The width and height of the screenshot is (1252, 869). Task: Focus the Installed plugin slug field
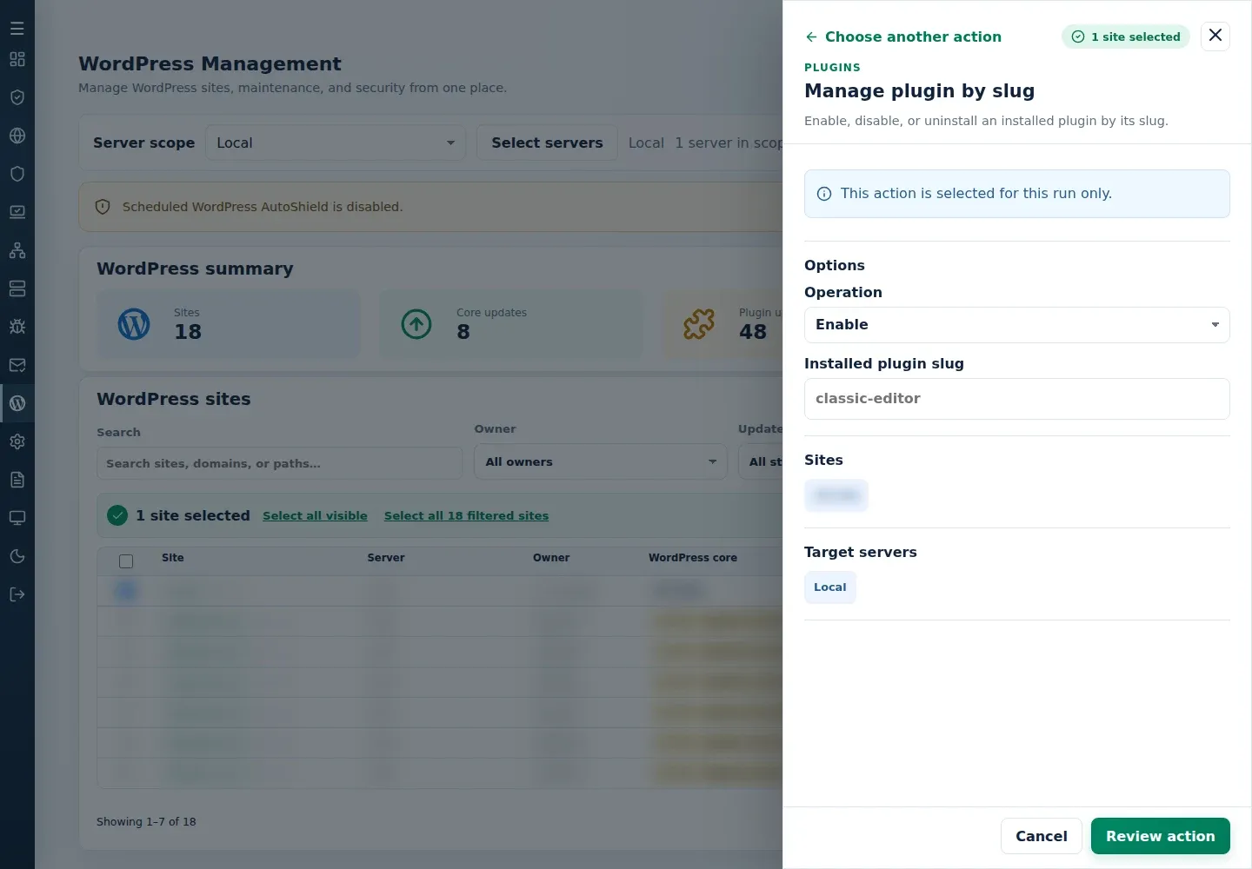coord(1017,399)
